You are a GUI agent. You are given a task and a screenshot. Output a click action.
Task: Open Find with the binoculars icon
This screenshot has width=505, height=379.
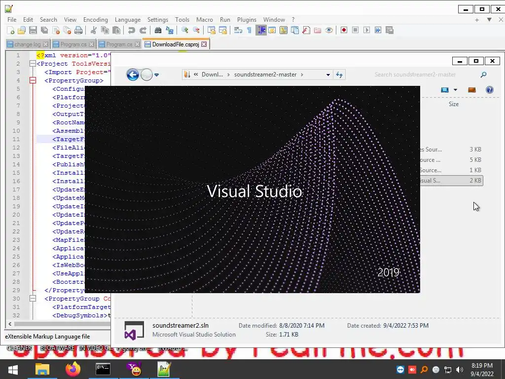point(158,30)
